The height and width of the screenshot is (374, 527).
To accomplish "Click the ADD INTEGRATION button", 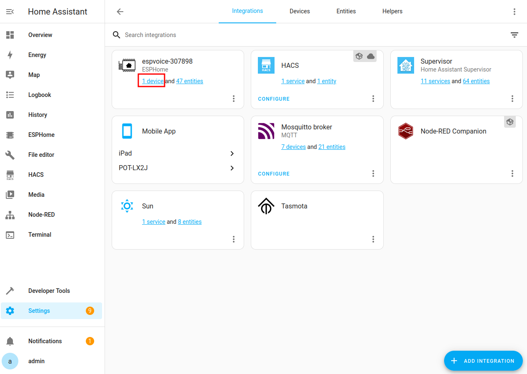I will pyautogui.click(x=483, y=361).
